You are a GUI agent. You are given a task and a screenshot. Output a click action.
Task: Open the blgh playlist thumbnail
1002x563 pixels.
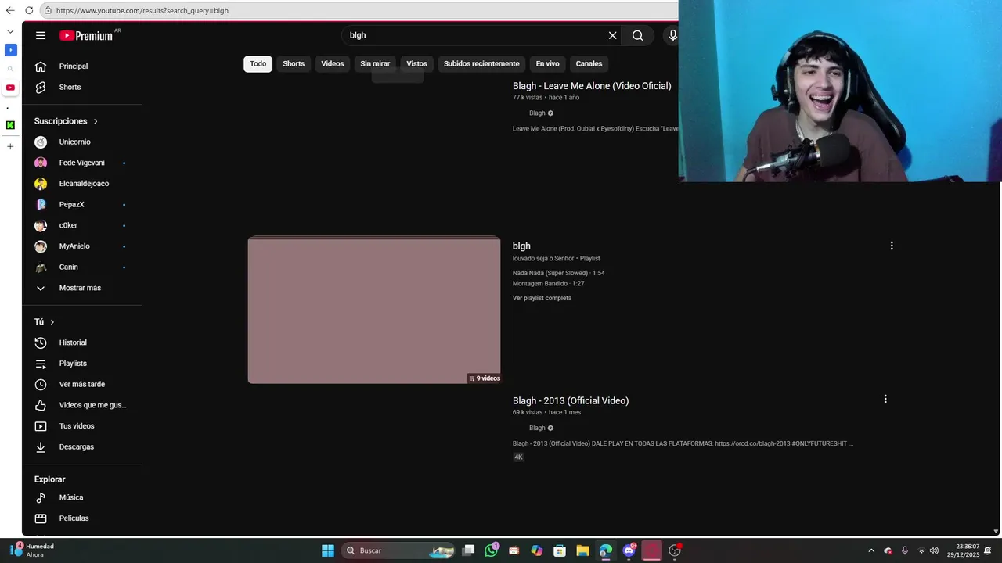click(374, 310)
